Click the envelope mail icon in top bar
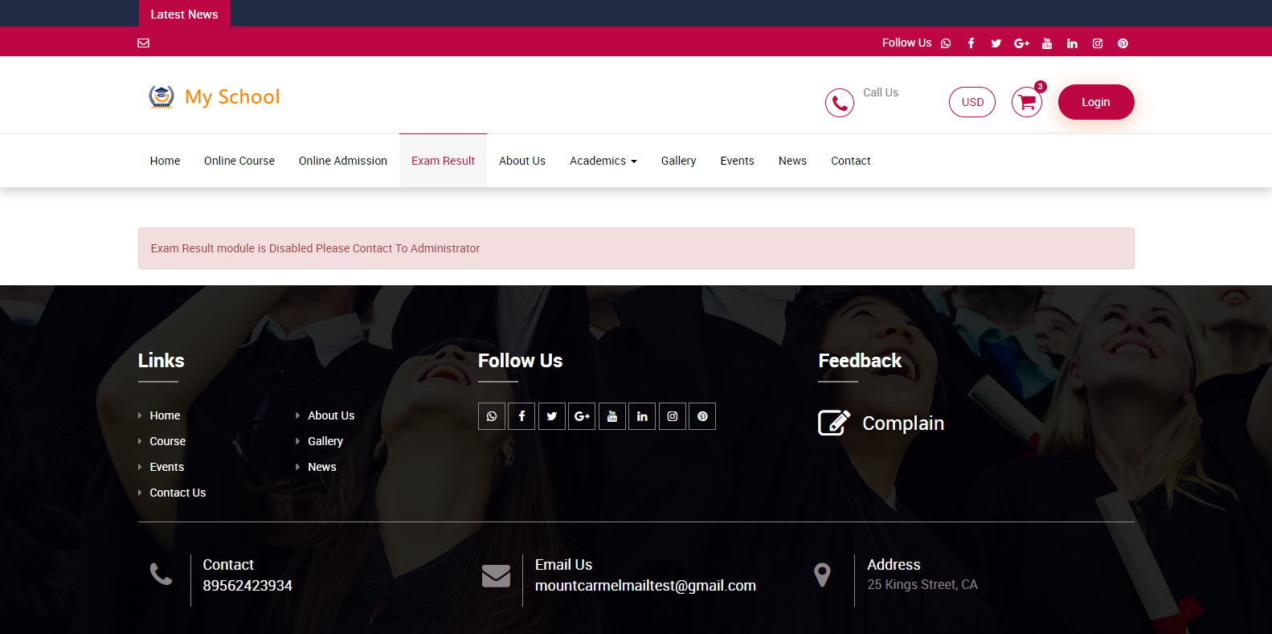This screenshot has height=634, width=1272. 144,43
